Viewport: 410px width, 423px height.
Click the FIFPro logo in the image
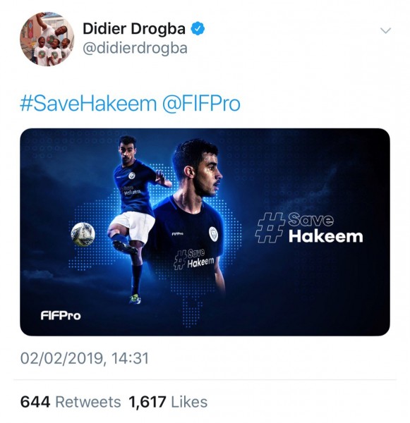pyautogui.click(x=61, y=315)
